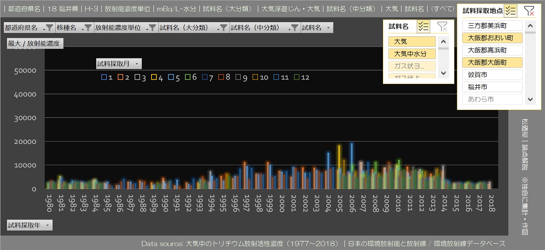
Task: Click the tall yellow bar in 2005
Action: (339, 167)
